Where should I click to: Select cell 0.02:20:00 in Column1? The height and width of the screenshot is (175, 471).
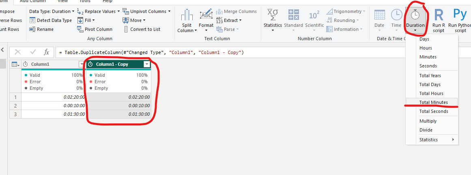[x=54, y=97]
